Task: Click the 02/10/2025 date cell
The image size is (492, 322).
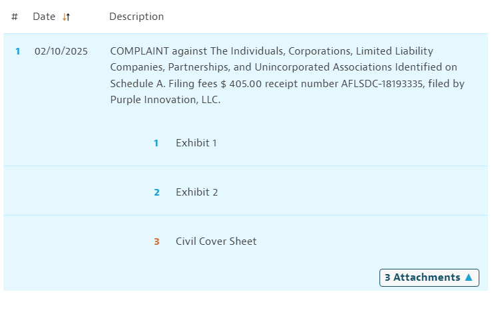Action: tap(61, 51)
